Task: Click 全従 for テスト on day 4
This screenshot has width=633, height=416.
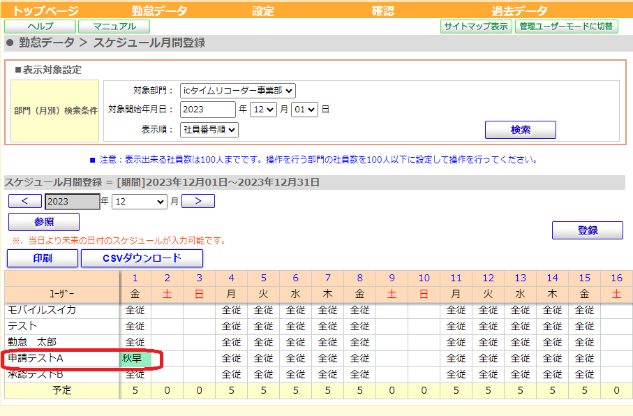Action: click(x=231, y=327)
